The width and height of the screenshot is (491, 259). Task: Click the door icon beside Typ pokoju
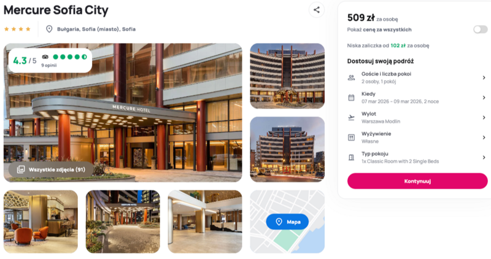[351, 158]
